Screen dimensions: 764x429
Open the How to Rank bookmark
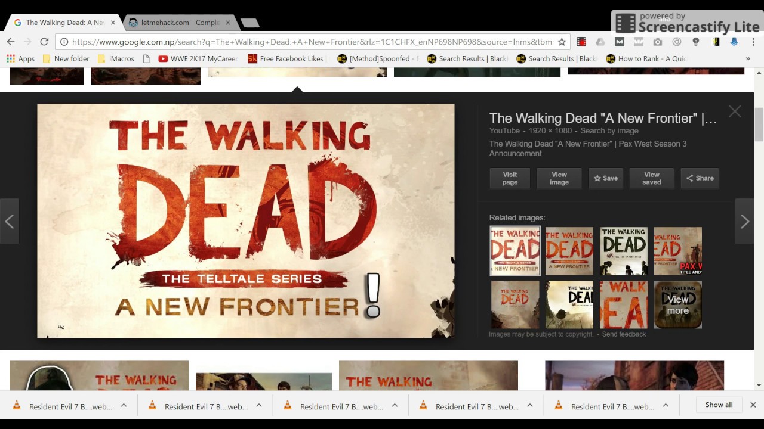click(646, 58)
